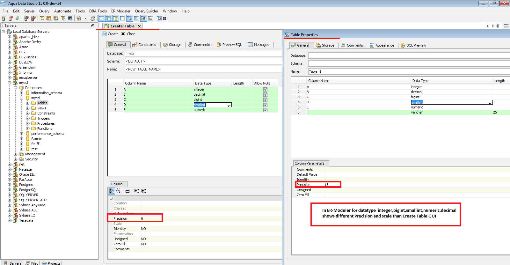Click the tab list icon at top right

coord(498,26)
